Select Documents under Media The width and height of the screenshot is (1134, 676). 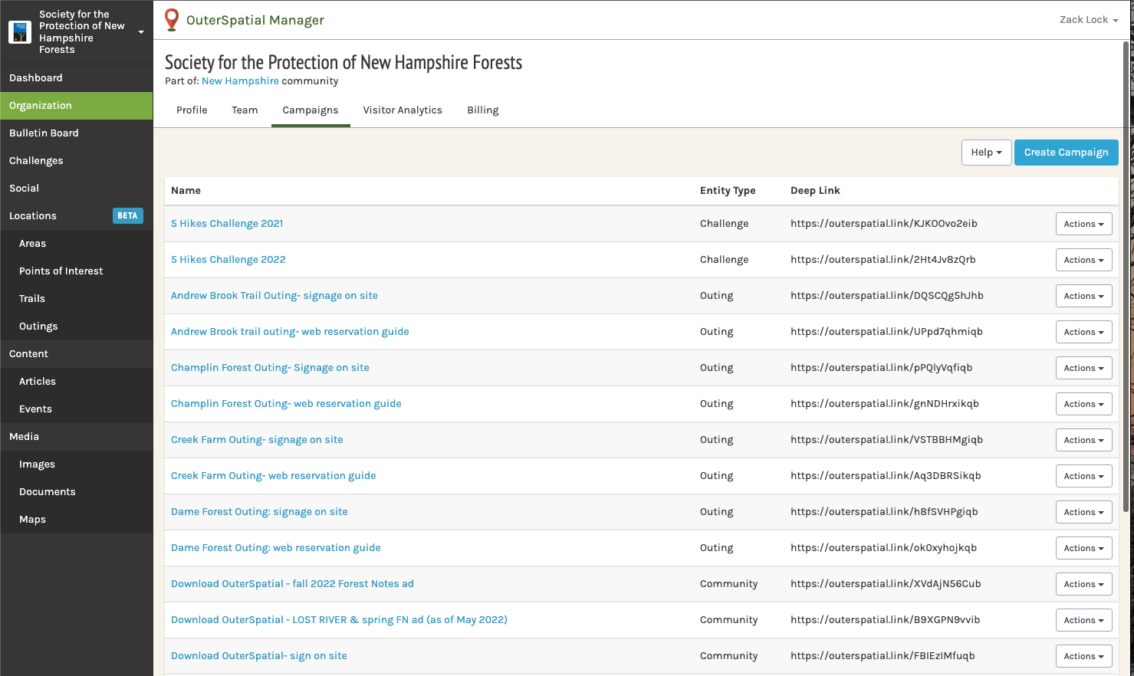[x=47, y=492]
